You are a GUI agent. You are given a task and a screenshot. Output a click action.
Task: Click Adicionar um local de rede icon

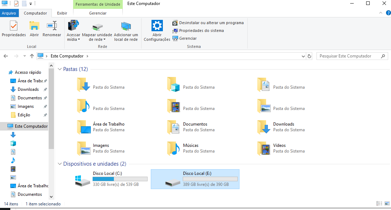[x=126, y=26]
